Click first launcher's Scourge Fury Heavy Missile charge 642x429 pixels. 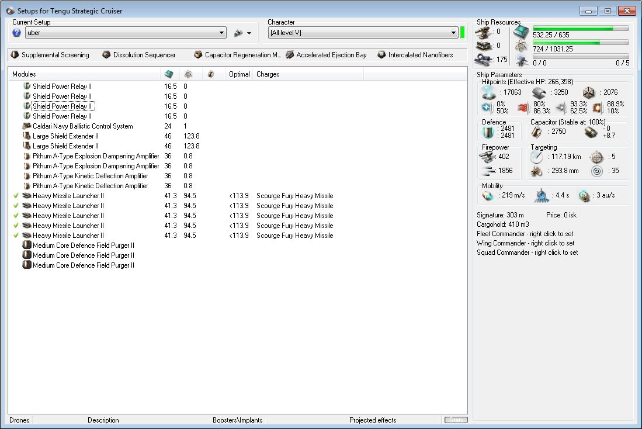pos(295,196)
